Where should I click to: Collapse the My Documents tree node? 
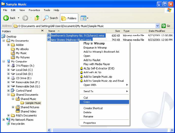[4, 41]
